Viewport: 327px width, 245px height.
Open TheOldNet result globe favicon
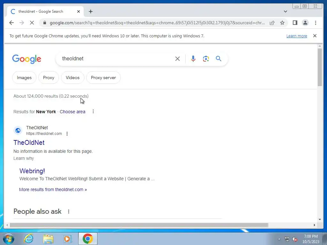18,130
